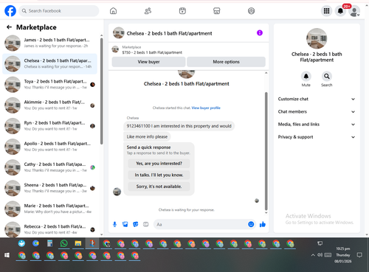369x272 pixels.
Task: Open the Windows Start button
Action: pos(7,255)
